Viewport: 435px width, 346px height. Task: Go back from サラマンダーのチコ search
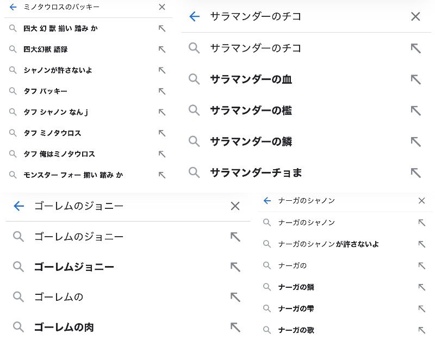[x=194, y=16]
